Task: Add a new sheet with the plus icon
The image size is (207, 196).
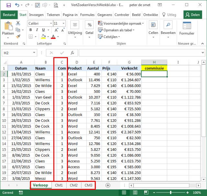Action: pos(108,185)
